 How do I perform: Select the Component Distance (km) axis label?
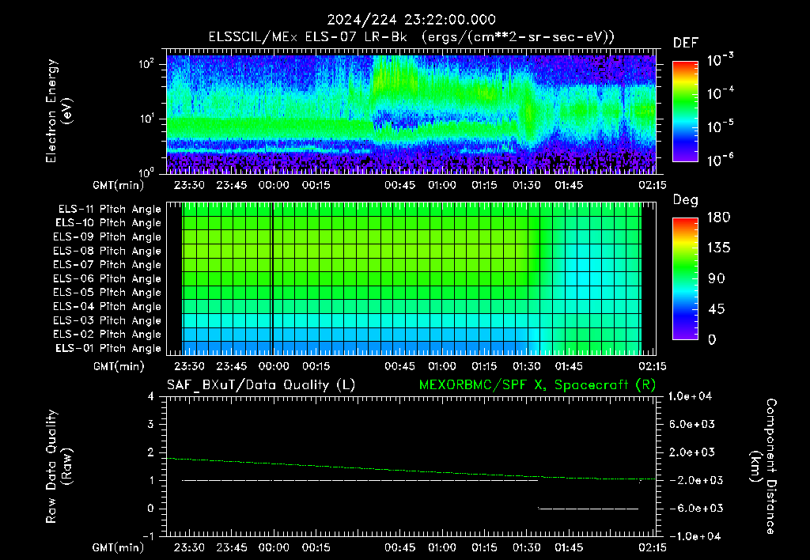click(x=763, y=467)
